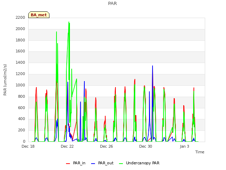Click the green Undercanopy PAR legend marker
226x170 pixels.
(121, 164)
